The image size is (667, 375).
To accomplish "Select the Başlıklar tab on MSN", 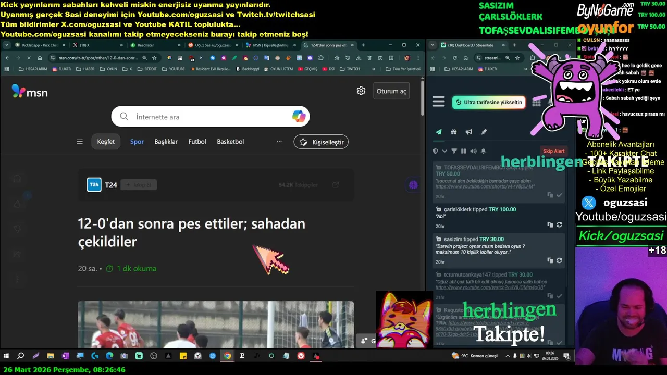I will (166, 142).
